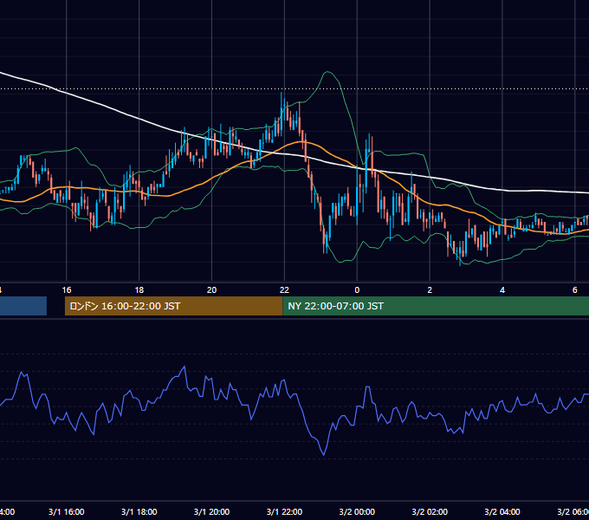Click the ロンドン 16:00-22:00 JST session bar
Image resolution: width=589 pixels, height=520 pixels.
[x=173, y=306]
